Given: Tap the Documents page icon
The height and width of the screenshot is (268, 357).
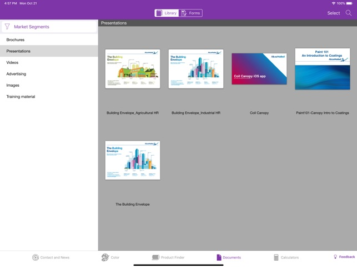Looking at the screenshot, I should tap(219, 257).
